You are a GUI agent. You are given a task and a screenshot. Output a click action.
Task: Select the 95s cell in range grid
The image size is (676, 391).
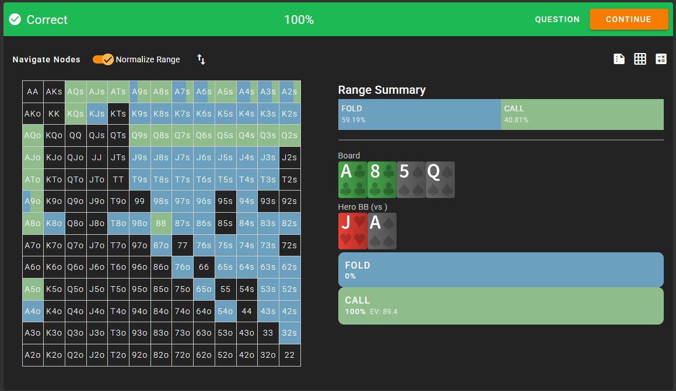click(x=226, y=202)
